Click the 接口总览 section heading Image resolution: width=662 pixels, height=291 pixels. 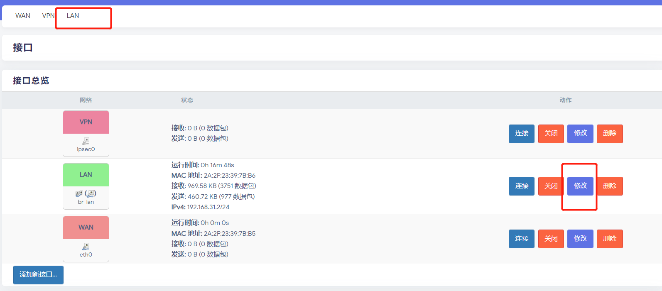click(31, 81)
